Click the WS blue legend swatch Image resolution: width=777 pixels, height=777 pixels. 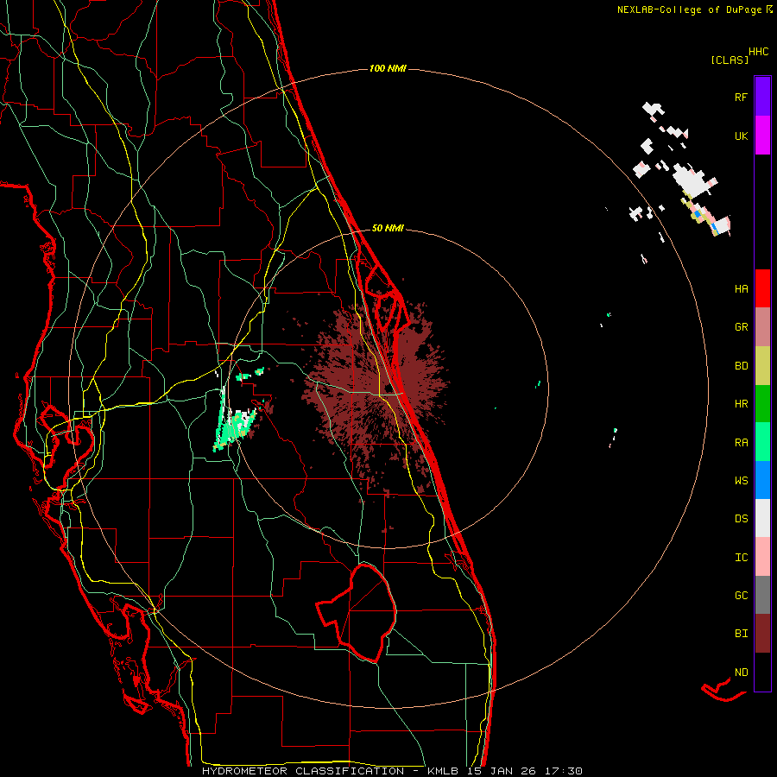[762, 480]
